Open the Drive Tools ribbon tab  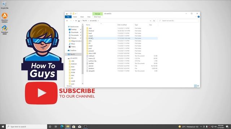97,17
